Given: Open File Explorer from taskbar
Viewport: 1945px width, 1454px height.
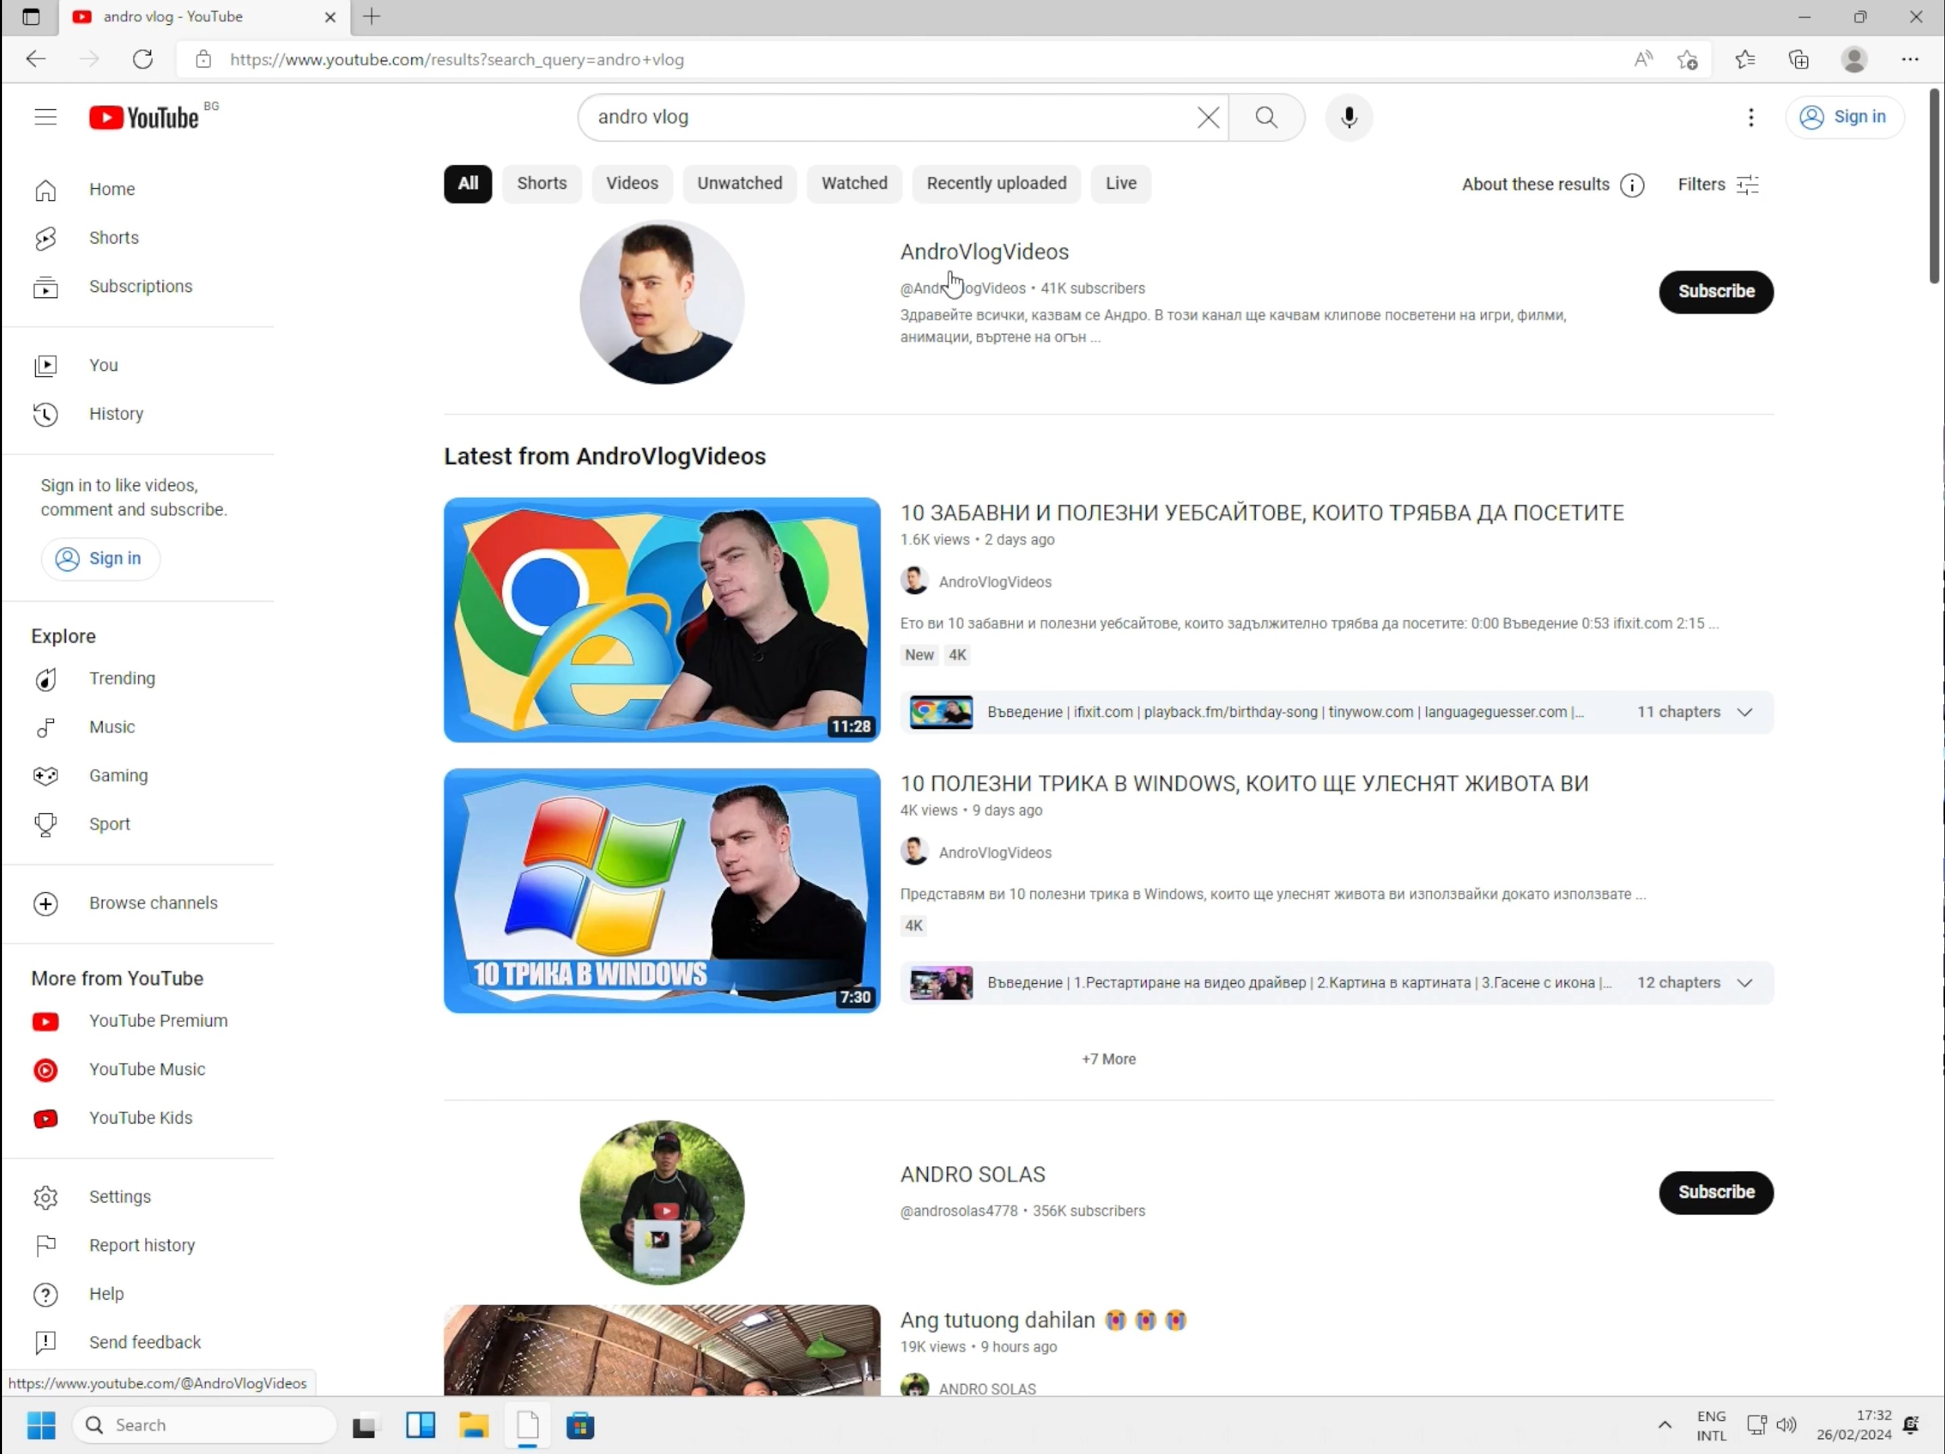Looking at the screenshot, I should [473, 1426].
